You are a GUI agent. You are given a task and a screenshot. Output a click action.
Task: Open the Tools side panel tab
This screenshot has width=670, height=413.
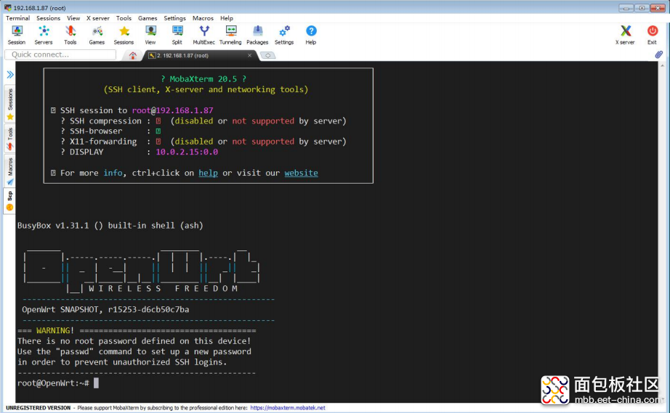pyautogui.click(x=10, y=139)
